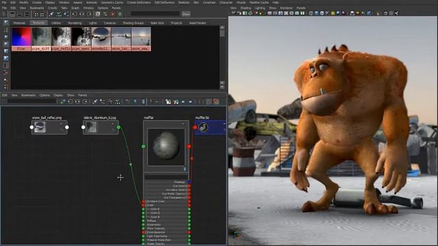Screen dimensions: 438x246
Task: Click the thumb of the textures tab scrollbar
Action: pos(222,33)
